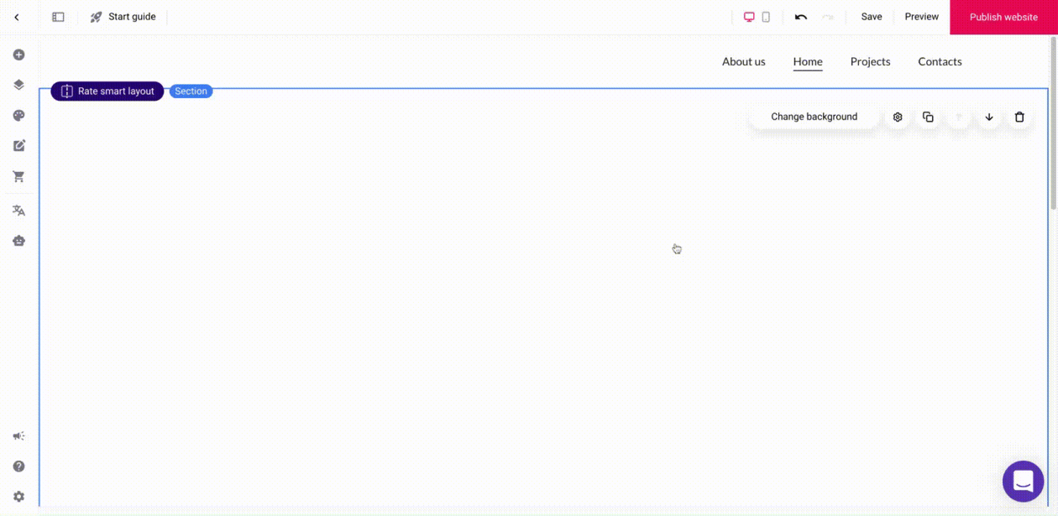Open the languages translate icon
The height and width of the screenshot is (516, 1058).
click(18, 211)
